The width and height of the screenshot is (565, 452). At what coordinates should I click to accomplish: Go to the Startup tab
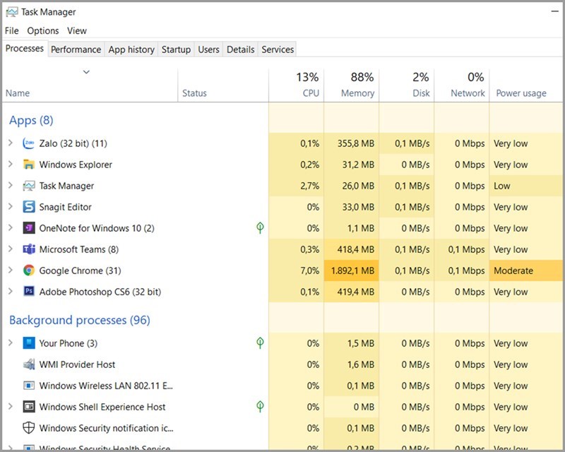coord(176,49)
